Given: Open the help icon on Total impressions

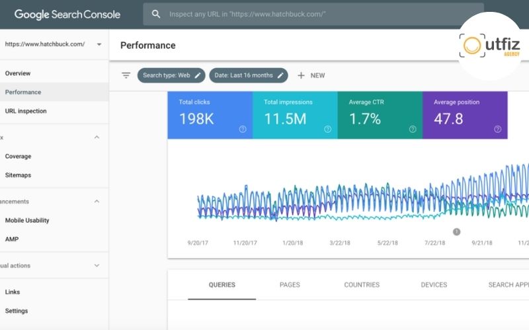Looking at the screenshot, I should coord(327,129).
